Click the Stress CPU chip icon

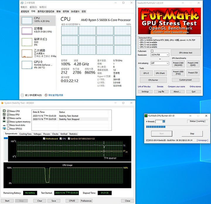(4, 111)
